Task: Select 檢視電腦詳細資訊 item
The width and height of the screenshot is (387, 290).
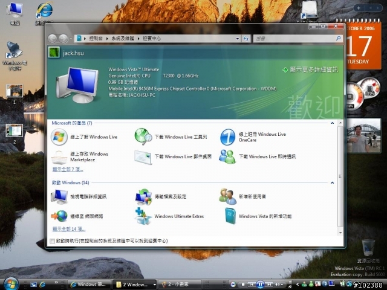Action: click(x=79, y=196)
